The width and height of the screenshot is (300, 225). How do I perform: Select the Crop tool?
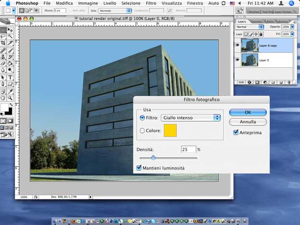(3, 43)
